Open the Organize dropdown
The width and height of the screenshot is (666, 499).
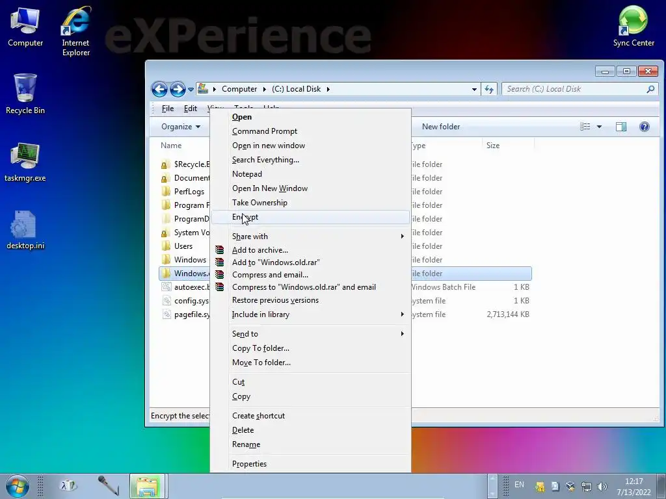coord(181,127)
